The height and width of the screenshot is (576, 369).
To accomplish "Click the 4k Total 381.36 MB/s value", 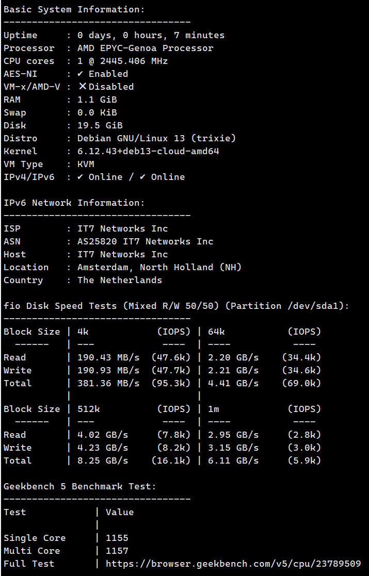I will click(108, 383).
